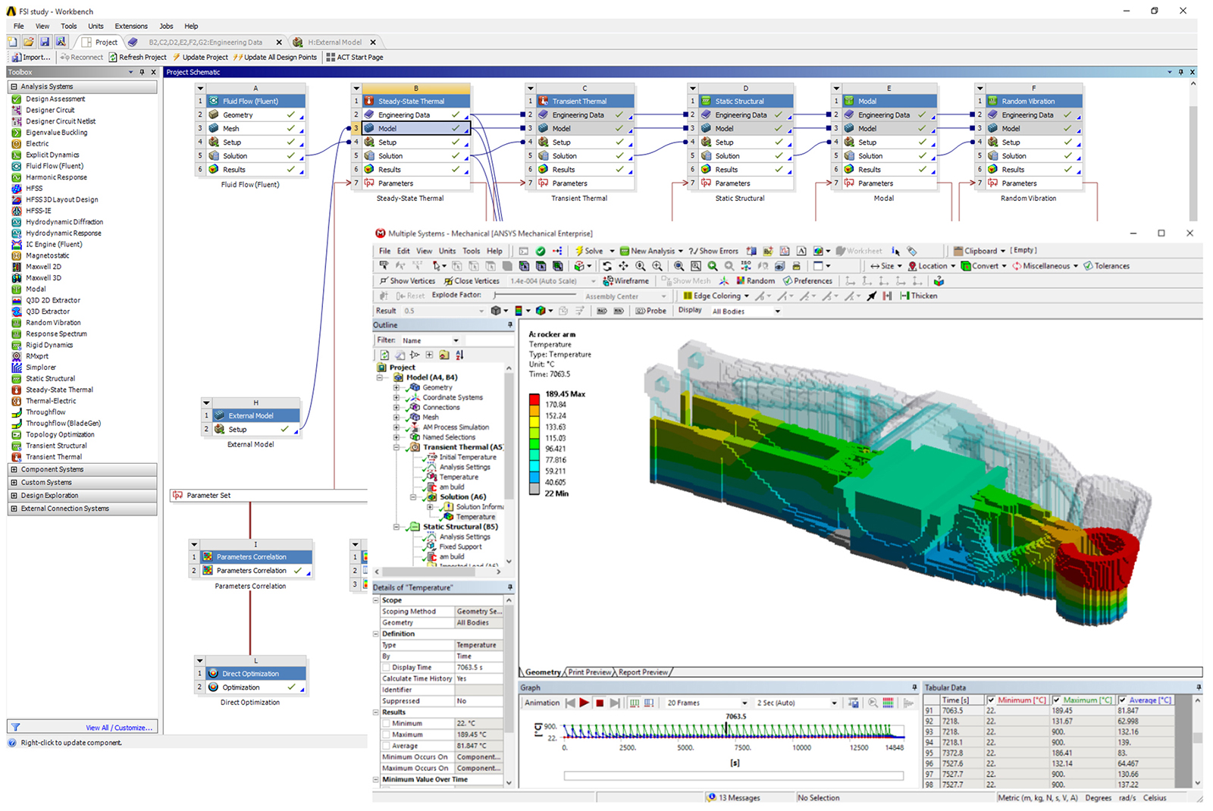The width and height of the screenshot is (1213, 811).
Task: Activate the Worksheet view icon
Action: [858, 251]
